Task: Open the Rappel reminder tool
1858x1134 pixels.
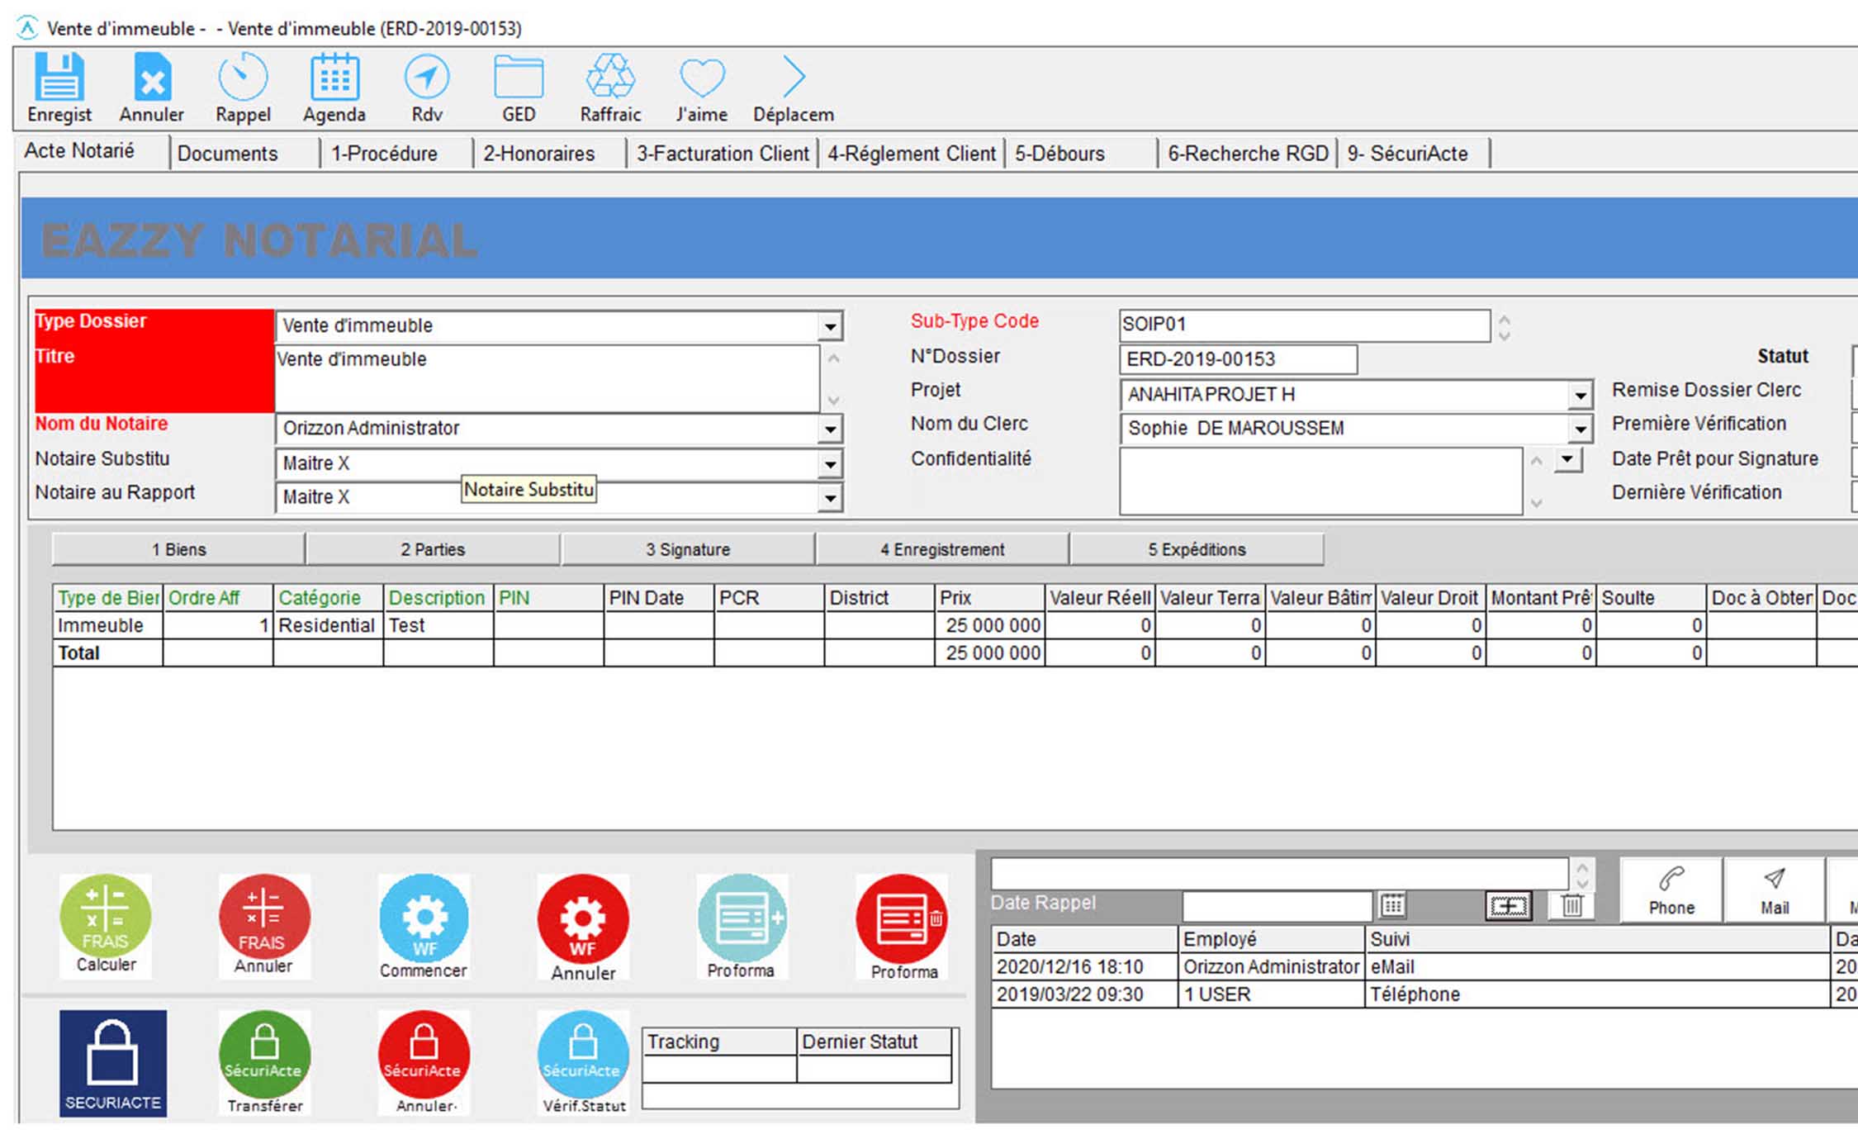Action: click(243, 77)
